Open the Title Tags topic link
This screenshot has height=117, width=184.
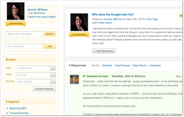coord(152,19)
